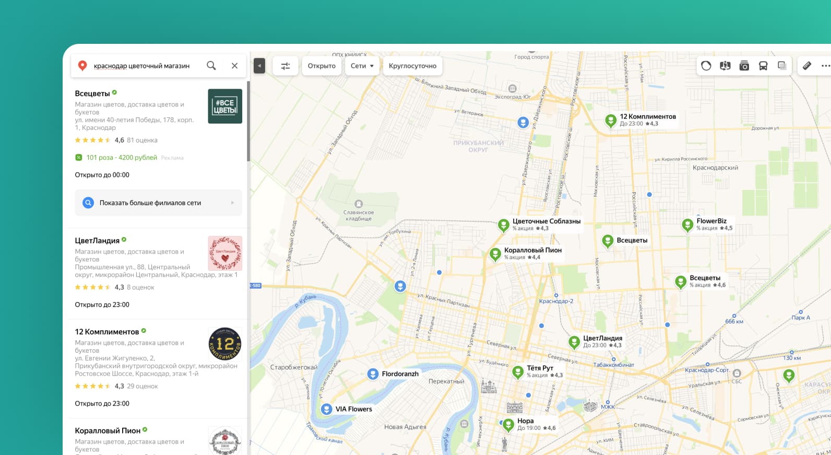Select the 12 Комплиментов map pin
Image resolution: width=831 pixels, height=455 pixels.
coord(611,121)
